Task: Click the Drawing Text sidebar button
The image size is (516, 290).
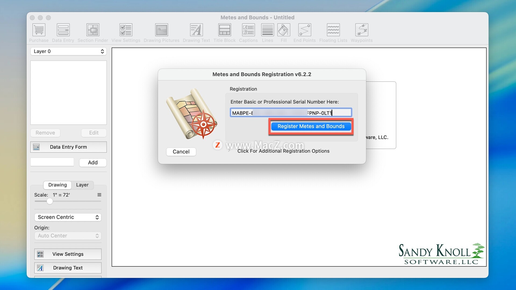Action: [x=68, y=268]
